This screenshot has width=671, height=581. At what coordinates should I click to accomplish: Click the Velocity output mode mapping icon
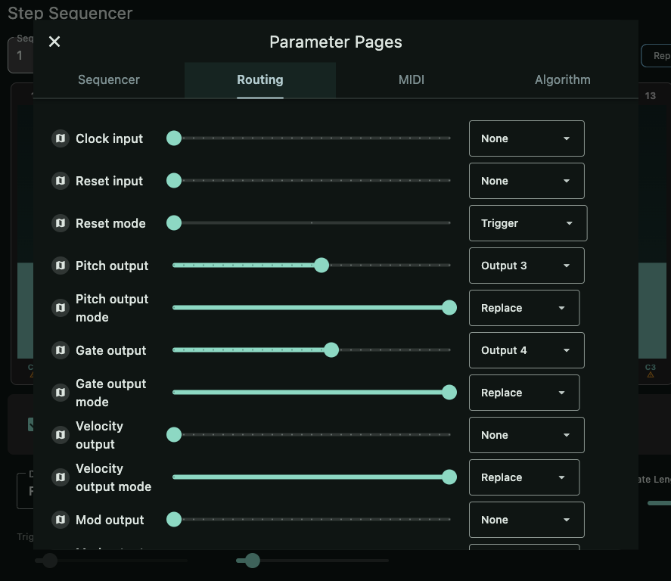pyautogui.click(x=61, y=477)
